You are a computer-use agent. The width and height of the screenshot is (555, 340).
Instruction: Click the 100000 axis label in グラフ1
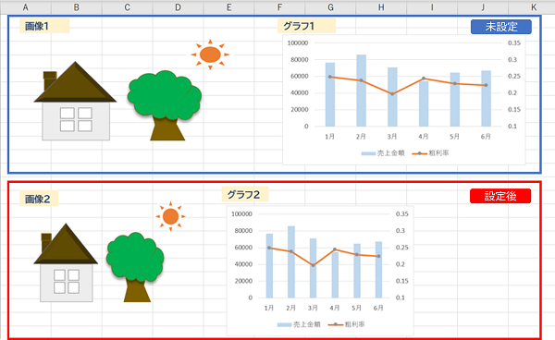click(298, 42)
